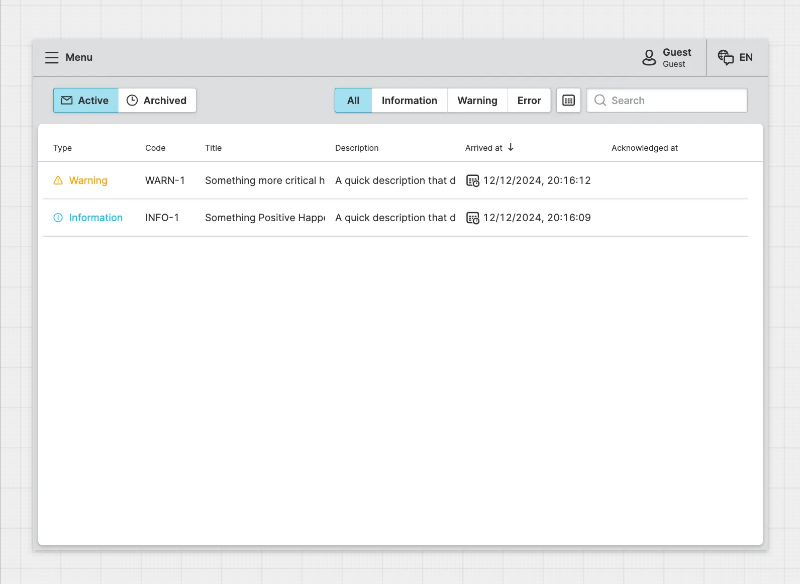The image size is (800, 584).
Task: Click the warning triangle icon in first row
Action: click(x=58, y=180)
